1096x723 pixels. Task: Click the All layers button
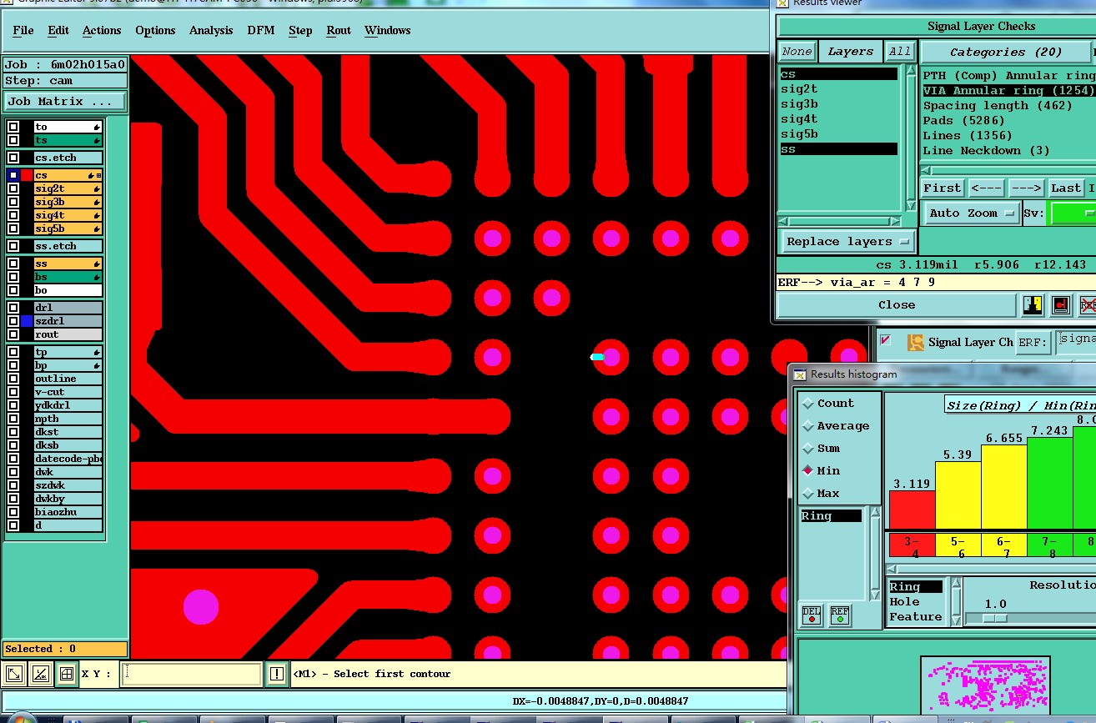coord(899,52)
